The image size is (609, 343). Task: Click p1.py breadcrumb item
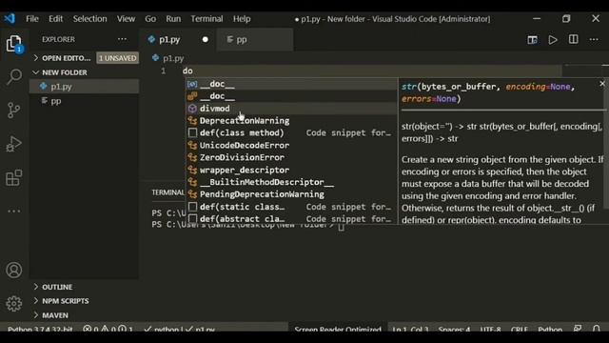pyautogui.click(x=168, y=58)
